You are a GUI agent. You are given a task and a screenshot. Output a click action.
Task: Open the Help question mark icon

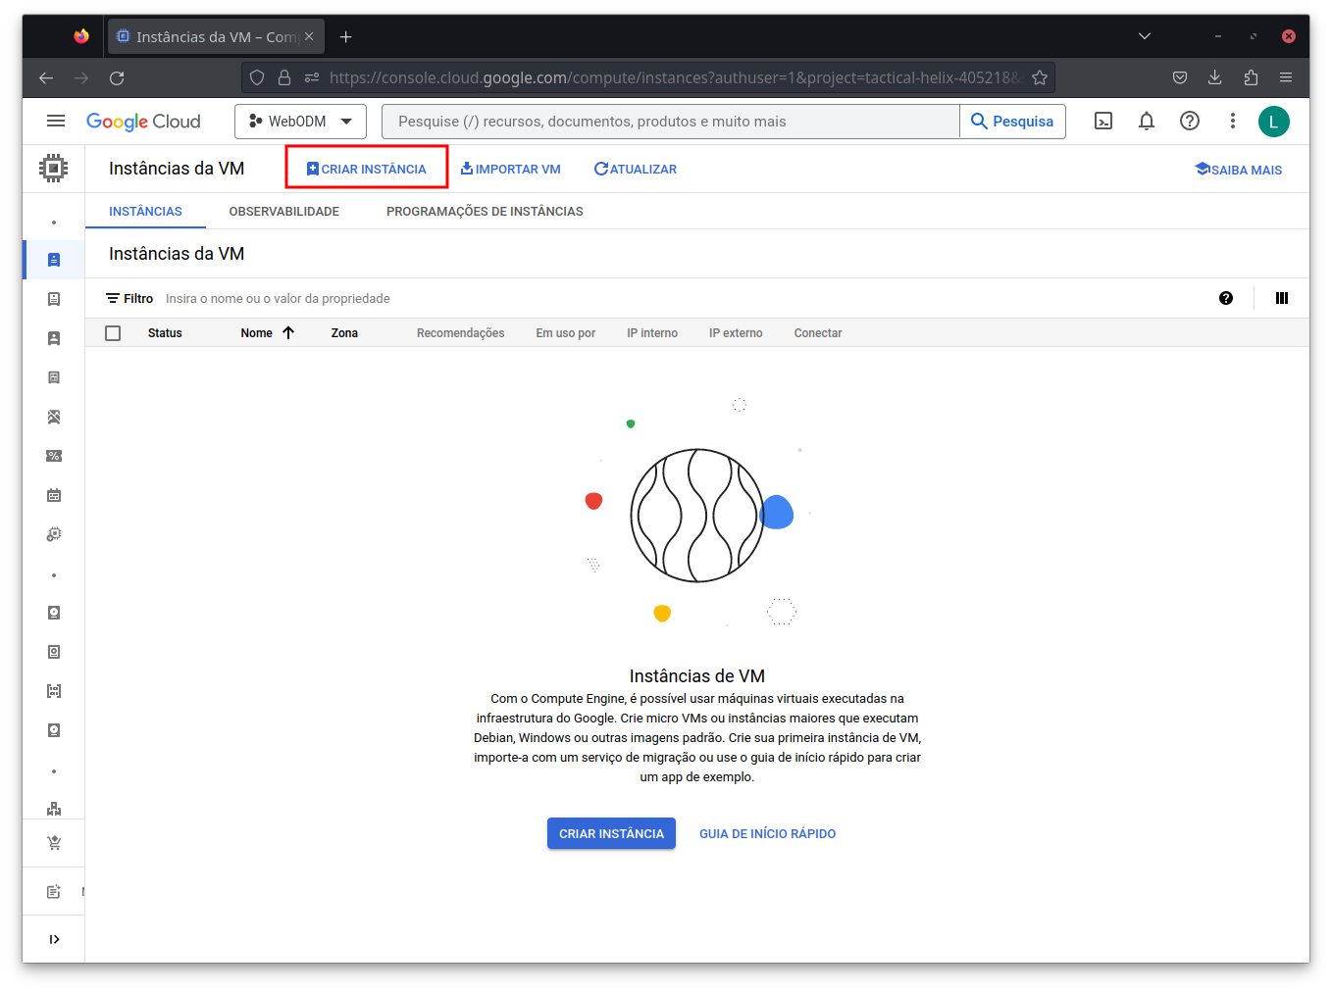point(1190,121)
